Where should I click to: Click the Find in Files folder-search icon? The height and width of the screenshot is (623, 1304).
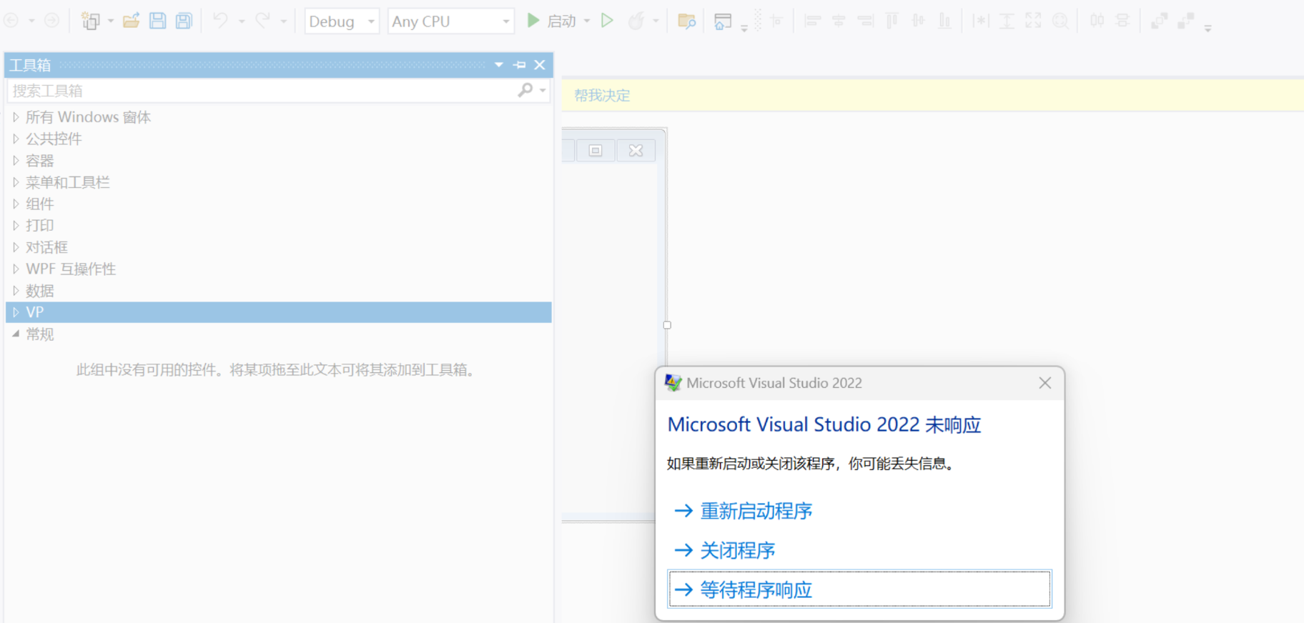(x=686, y=21)
